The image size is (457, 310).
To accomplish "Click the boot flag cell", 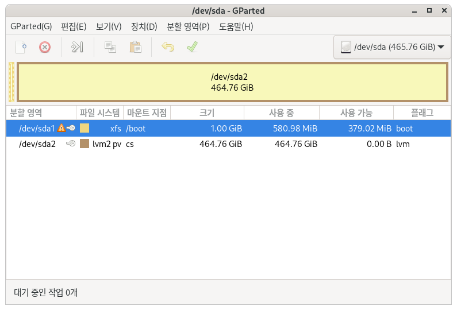I will click(x=404, y=129).
